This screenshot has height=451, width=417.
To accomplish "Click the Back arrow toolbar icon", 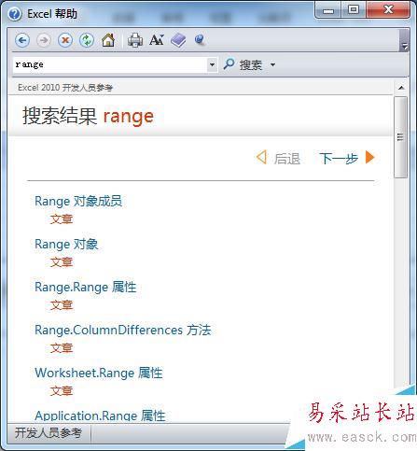I will (22, 40).
